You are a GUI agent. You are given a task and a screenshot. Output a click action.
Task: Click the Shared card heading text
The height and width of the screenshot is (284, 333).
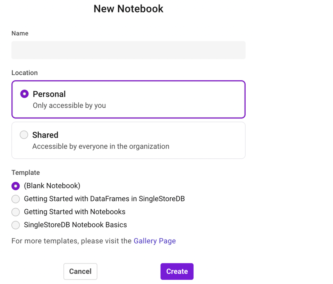pyautogui.click(x=45, y=135)
